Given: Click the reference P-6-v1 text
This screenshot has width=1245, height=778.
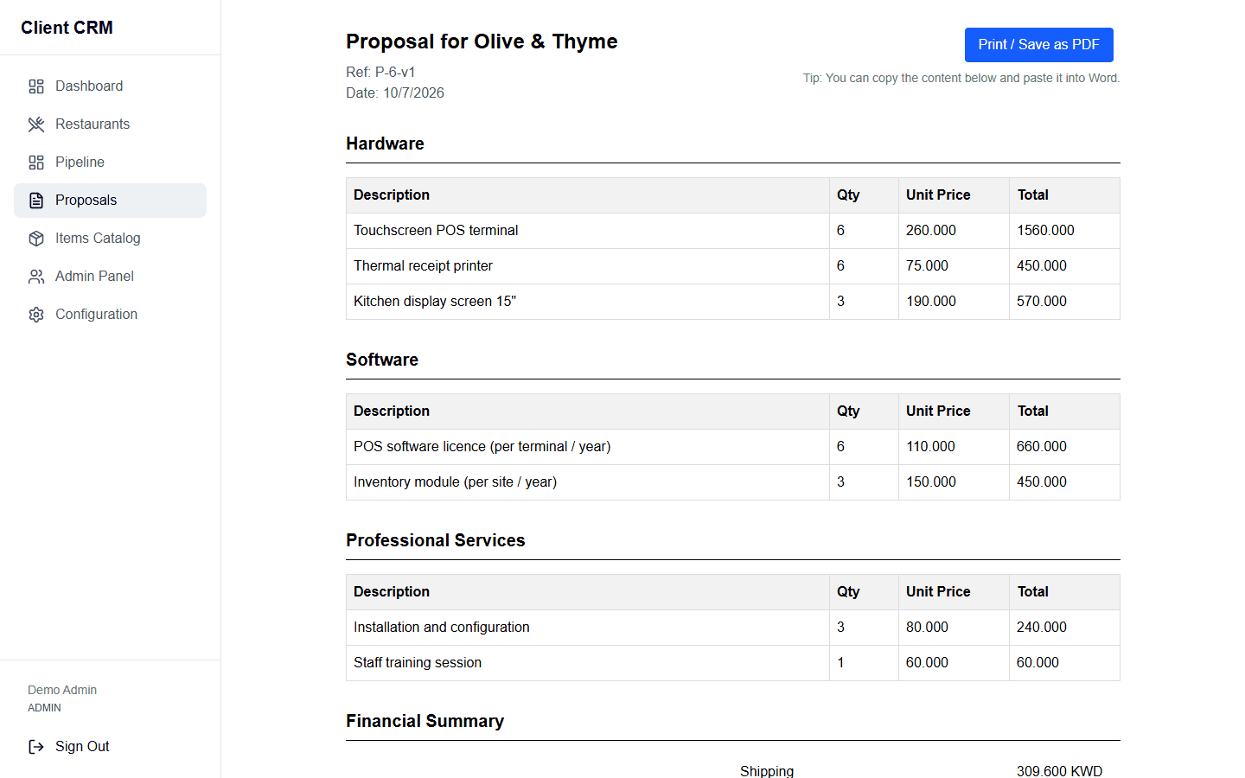Looking at the screenshot, I should coord(395,72).
